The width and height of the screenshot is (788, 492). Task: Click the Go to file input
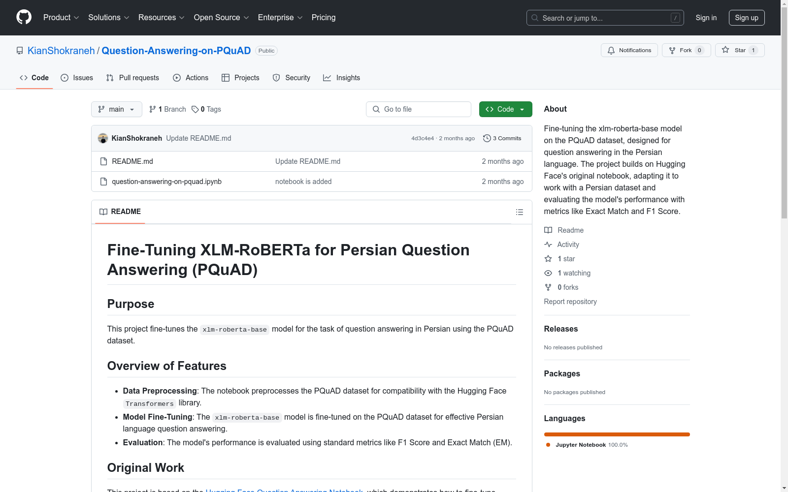(x=419, y=109)
